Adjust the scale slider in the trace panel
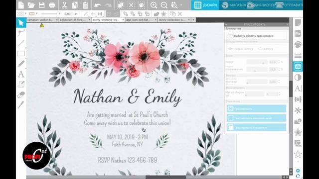The height and width of the screenshot is (179, 319). point(254,94)
